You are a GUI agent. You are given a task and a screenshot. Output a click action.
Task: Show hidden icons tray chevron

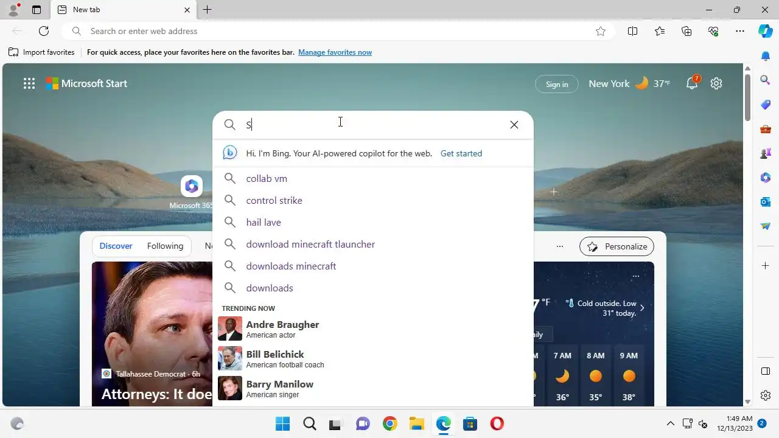671,423
